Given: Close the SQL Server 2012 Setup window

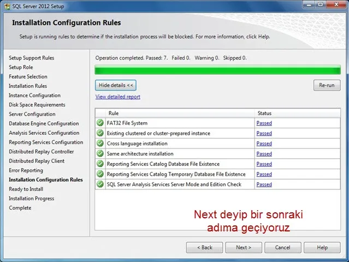Looking at the screenshot, I should click(336, 5).
